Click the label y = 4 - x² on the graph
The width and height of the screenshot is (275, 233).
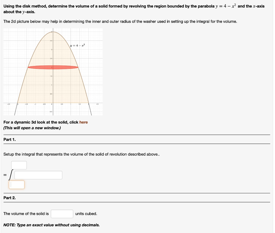[x=77, y=46]
